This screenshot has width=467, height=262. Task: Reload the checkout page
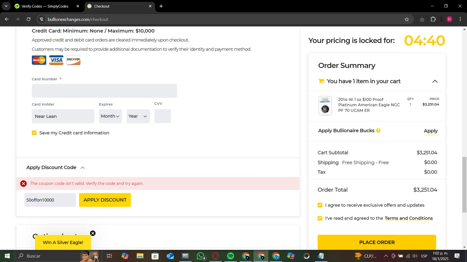coord(29,19)
